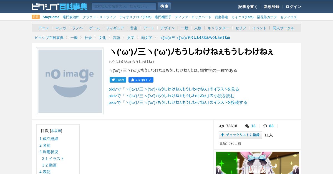Jump to subsection 3.2 動画
Image resolution: width=333 pixels, height=174 pixels.
49,165
